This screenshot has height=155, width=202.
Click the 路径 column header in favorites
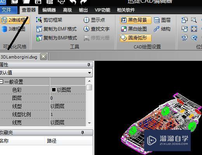pyautogui.click(x=69, y=141)
